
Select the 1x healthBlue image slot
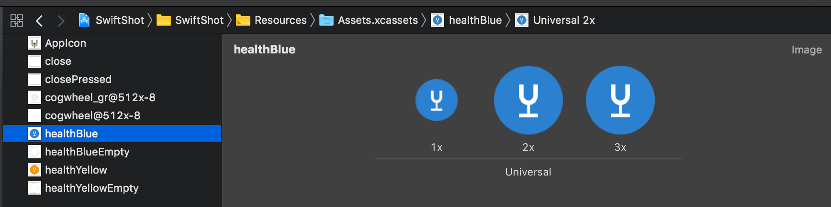437,100
